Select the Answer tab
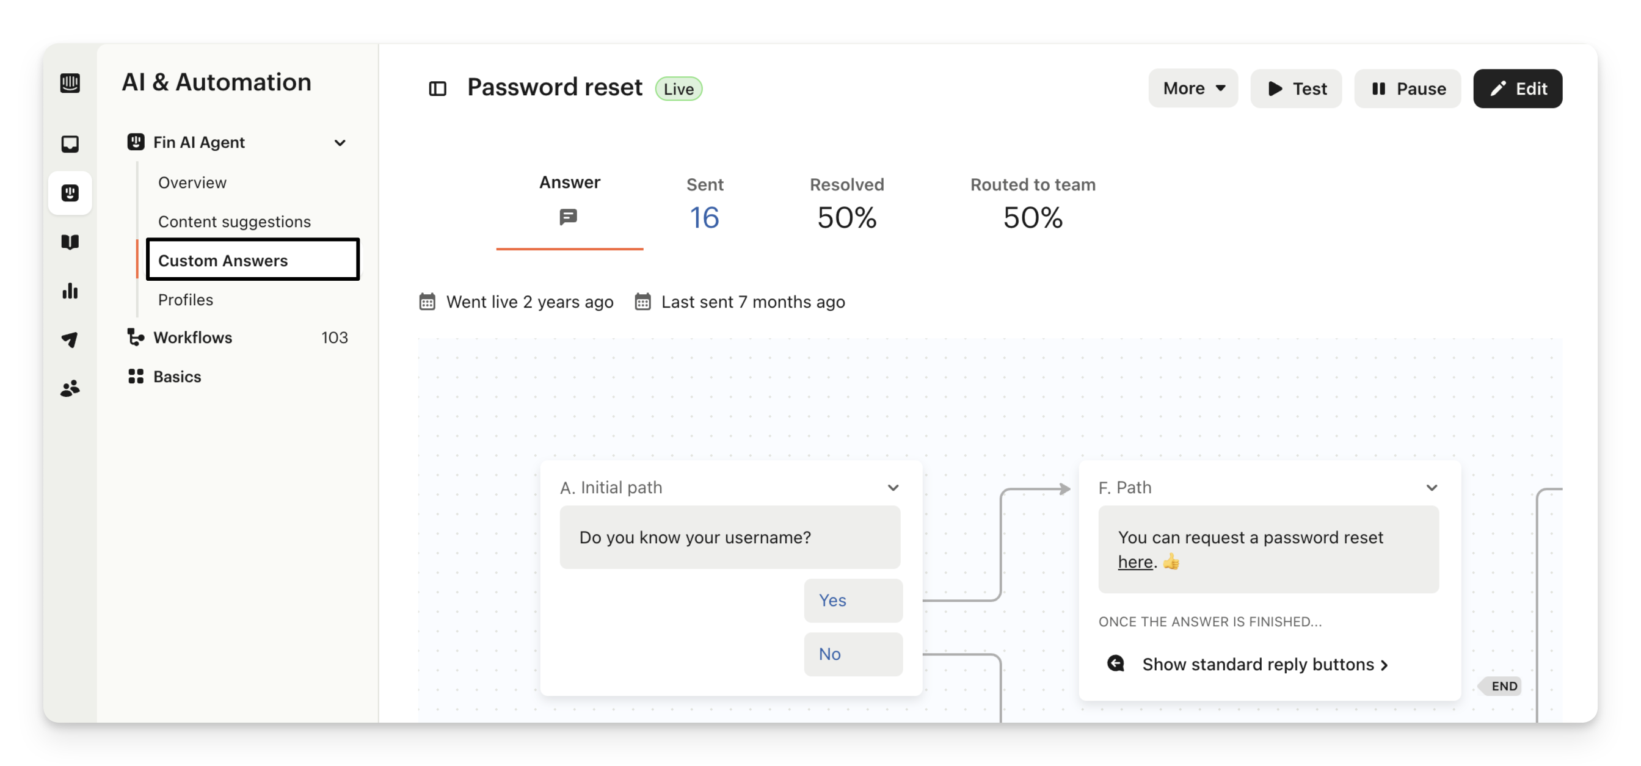This screenshot has height=766, width=1641. click(x=569, y=201)
